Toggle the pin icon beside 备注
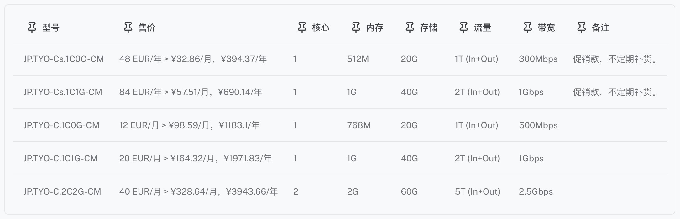Viewport: 680px width, 219px height. pyautogui.click(x=581, y=28)
